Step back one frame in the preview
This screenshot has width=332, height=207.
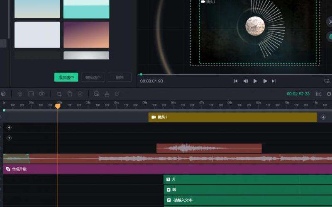(245, 81)
